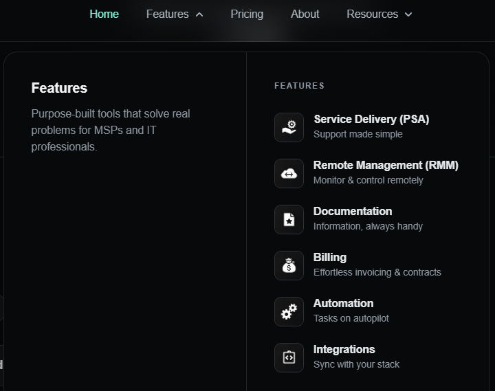The width and height of the screenshot is (495, 391).
Task: Open the Billing feature link
Action: tap(330, 257)
